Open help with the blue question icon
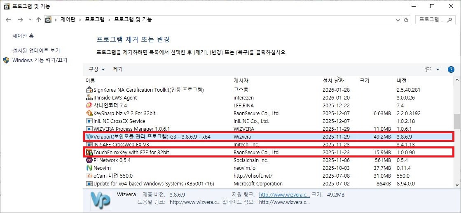Screen dimensions: 461x213 (451, 69)
